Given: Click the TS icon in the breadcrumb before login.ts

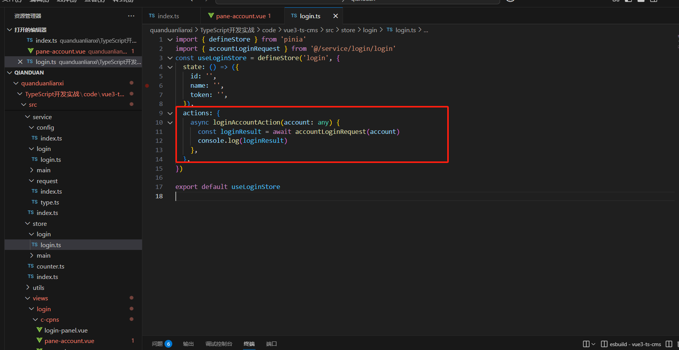Looking at the screenshot, I should coord(390,30).
